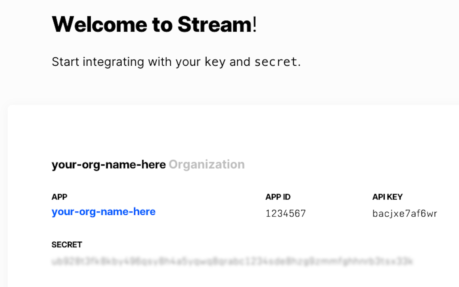Image resolution: width=459 pixels, height=287 pixels.
Task: Select the blue your-org-name-here text under APP
Action: [103, 212]
